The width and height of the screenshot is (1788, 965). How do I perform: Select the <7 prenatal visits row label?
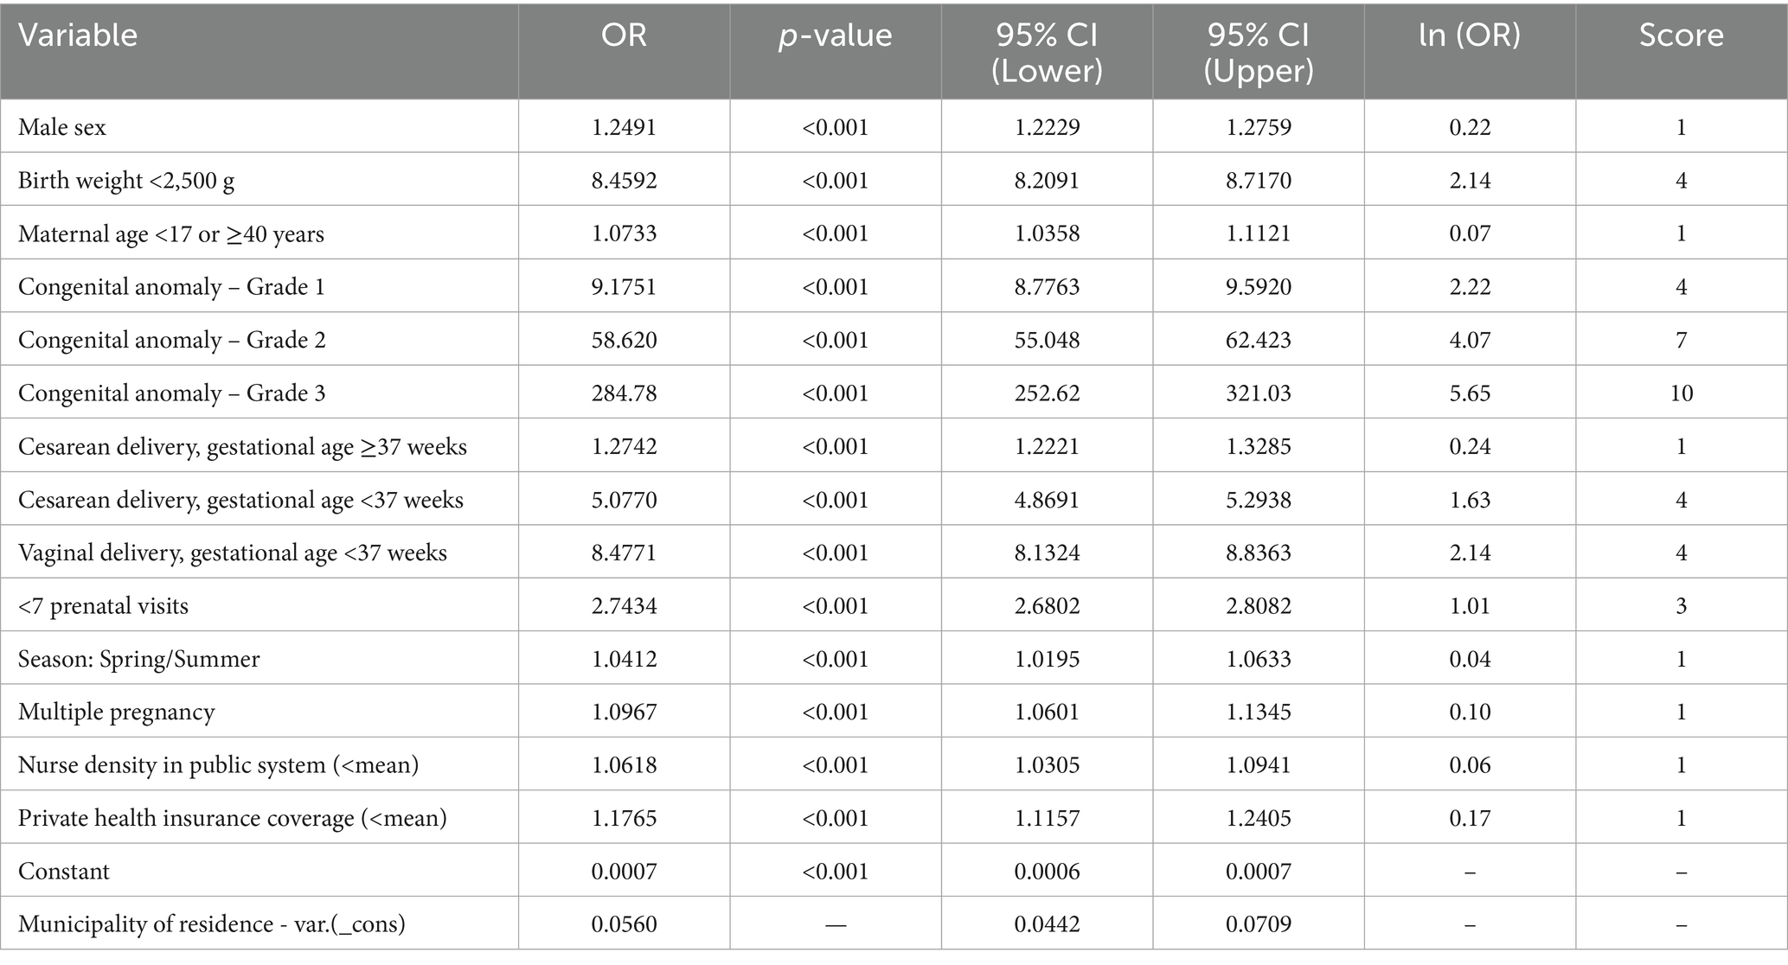(103, 606)
